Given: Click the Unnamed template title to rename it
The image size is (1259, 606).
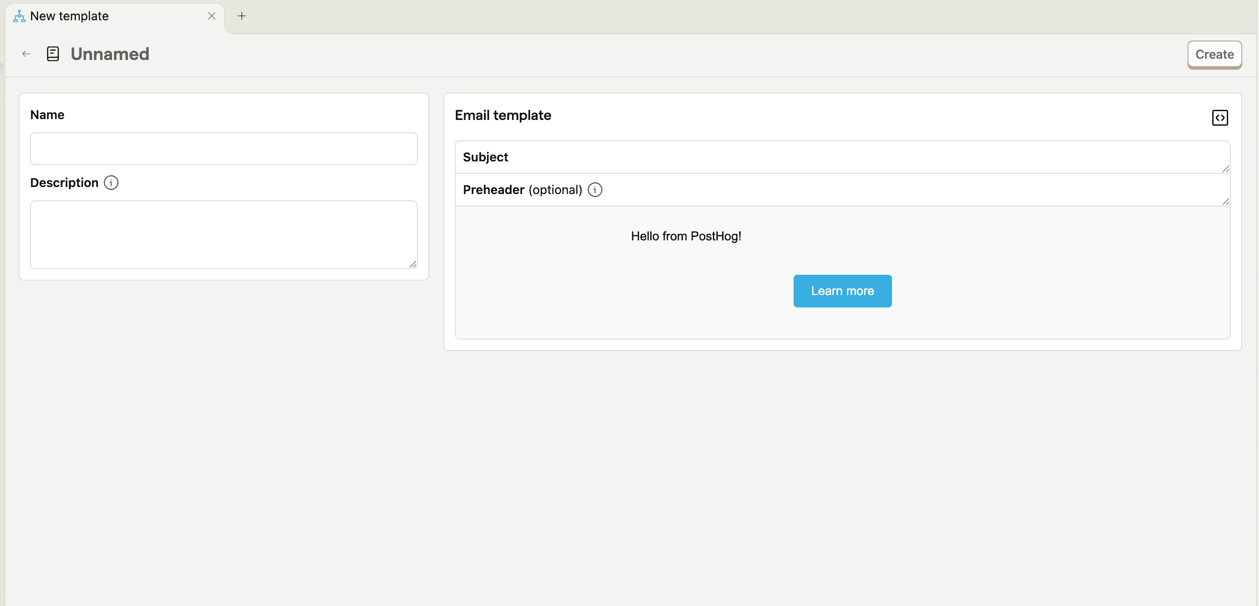Looking at the screenshot, I should click(109, 54).
